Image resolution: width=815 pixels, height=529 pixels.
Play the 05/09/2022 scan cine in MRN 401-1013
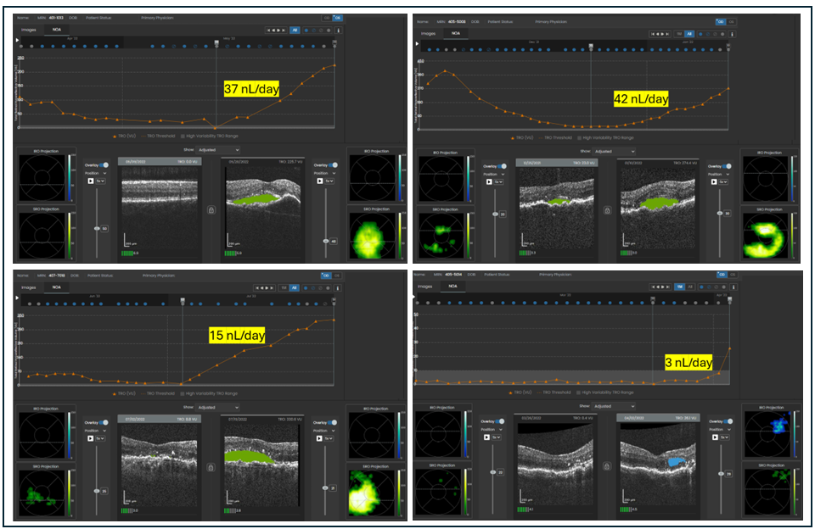pos(91,181)
